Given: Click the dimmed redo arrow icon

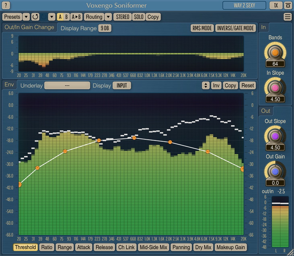Looking at the screenshot, I should (x=44, y=17).
